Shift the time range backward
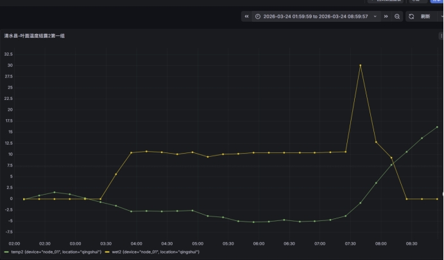This screenshot has width=444, height=260. [246, 17]
